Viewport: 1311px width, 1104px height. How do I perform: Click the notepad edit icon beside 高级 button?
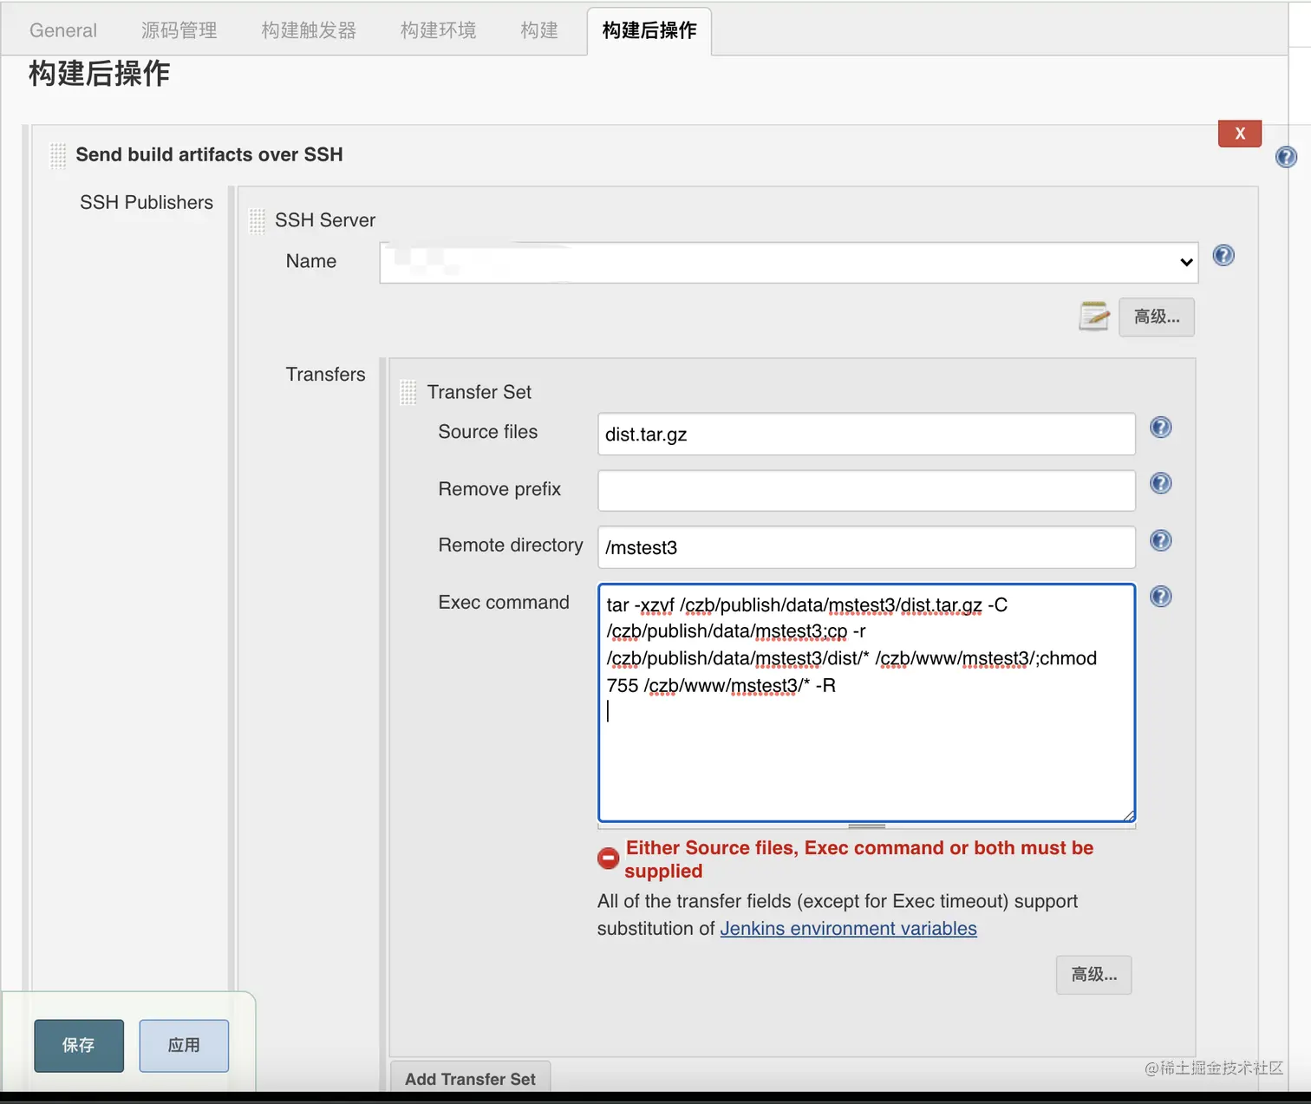(x=1094, y=317)
